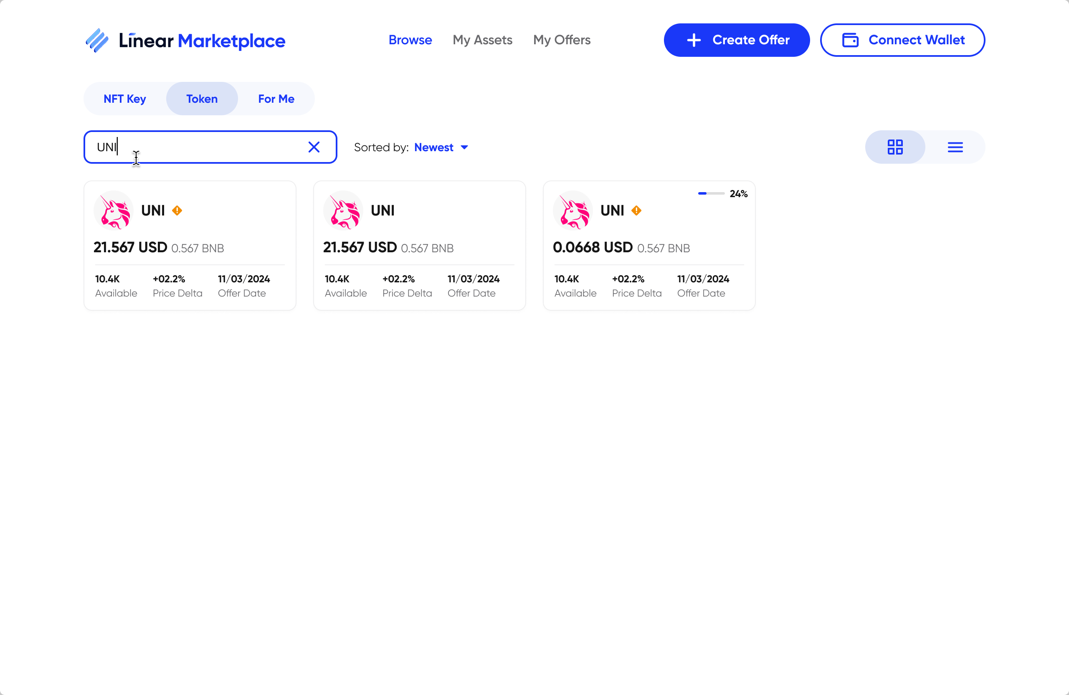This screenshot has width=1069, height=695.
Task: Click the 24% progress bar
Action: pos(711,193)
